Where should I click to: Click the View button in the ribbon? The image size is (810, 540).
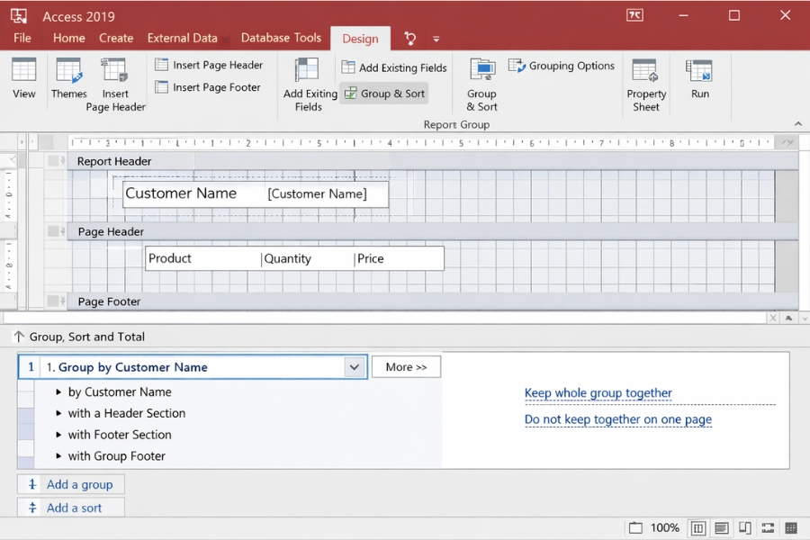[x=24, y=79]
